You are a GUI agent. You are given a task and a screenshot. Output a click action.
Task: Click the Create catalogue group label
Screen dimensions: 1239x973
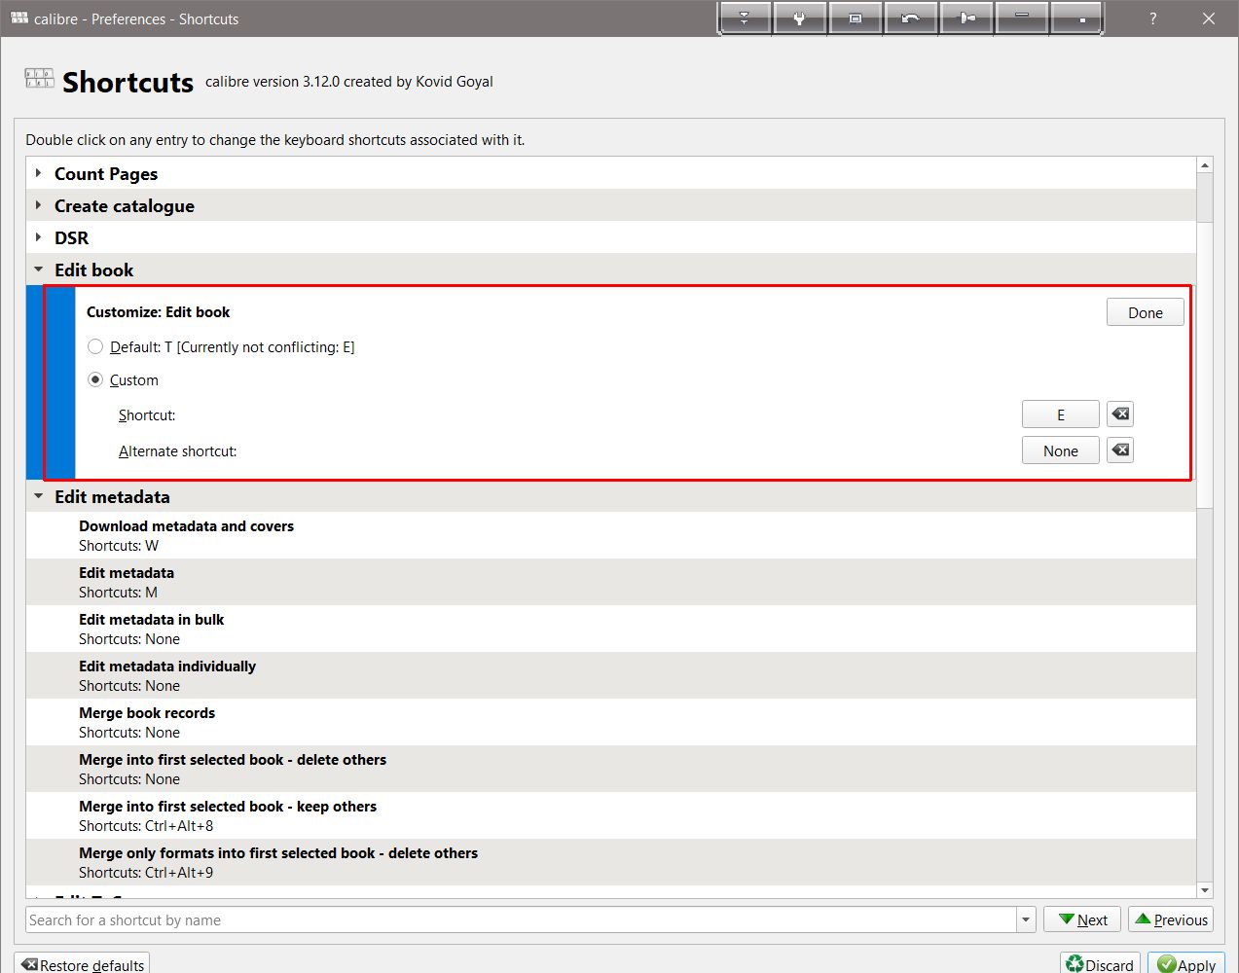(x=125, y=205)
